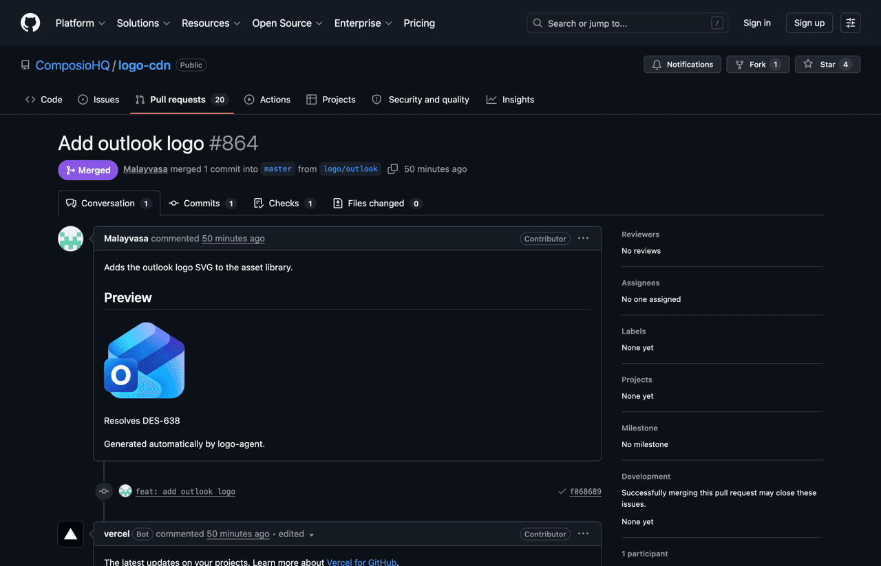
Task: Click the repository book icon beside ComposioHQ
Action: point(25,65)
